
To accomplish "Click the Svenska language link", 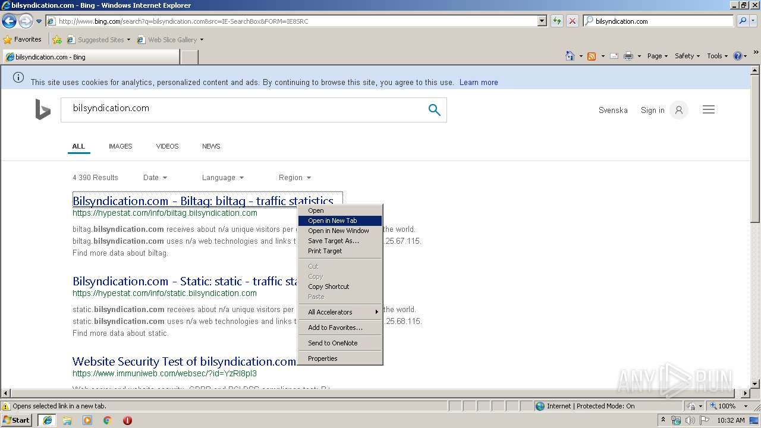I will pyautogui.click(x=613, y=111).
